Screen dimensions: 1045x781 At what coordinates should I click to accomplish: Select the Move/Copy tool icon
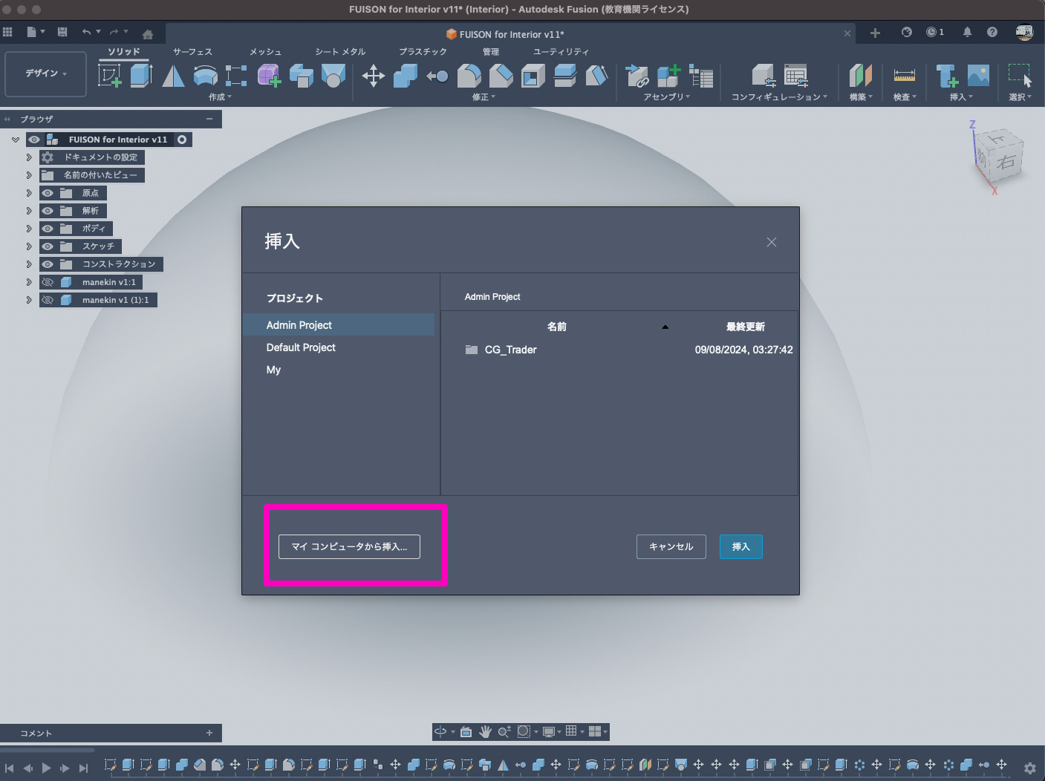(x=373, y=76)
